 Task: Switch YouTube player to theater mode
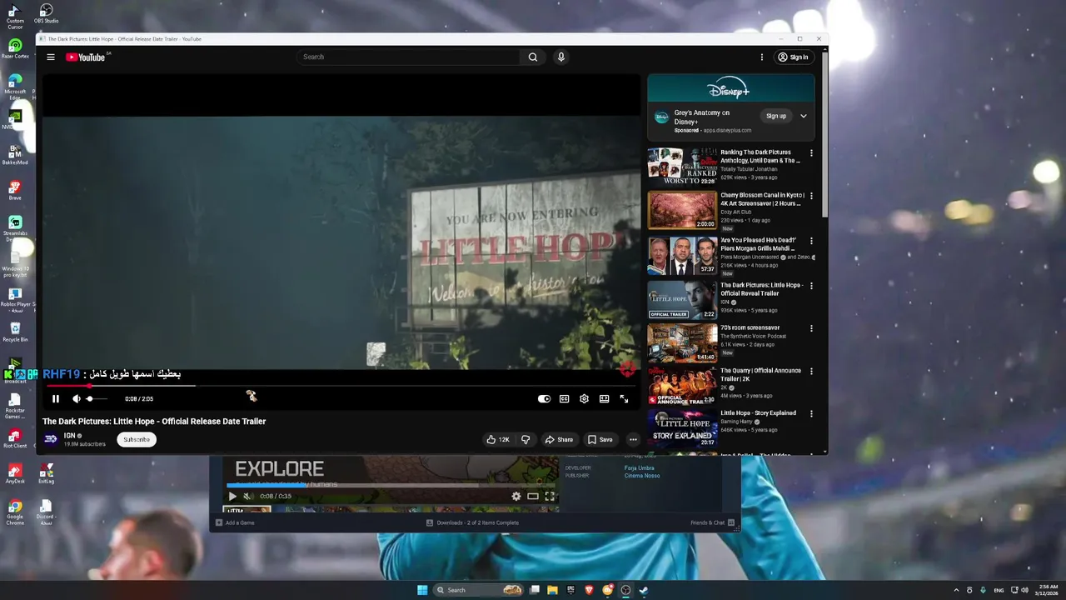604,399
